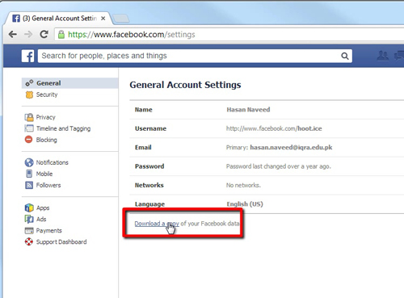404x298 pixels.
Task: Click the browser Forward arrow
Action: coord(28,34)
